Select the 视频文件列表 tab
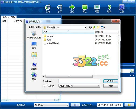Screen dimensions: 136x109 [8, 17]
